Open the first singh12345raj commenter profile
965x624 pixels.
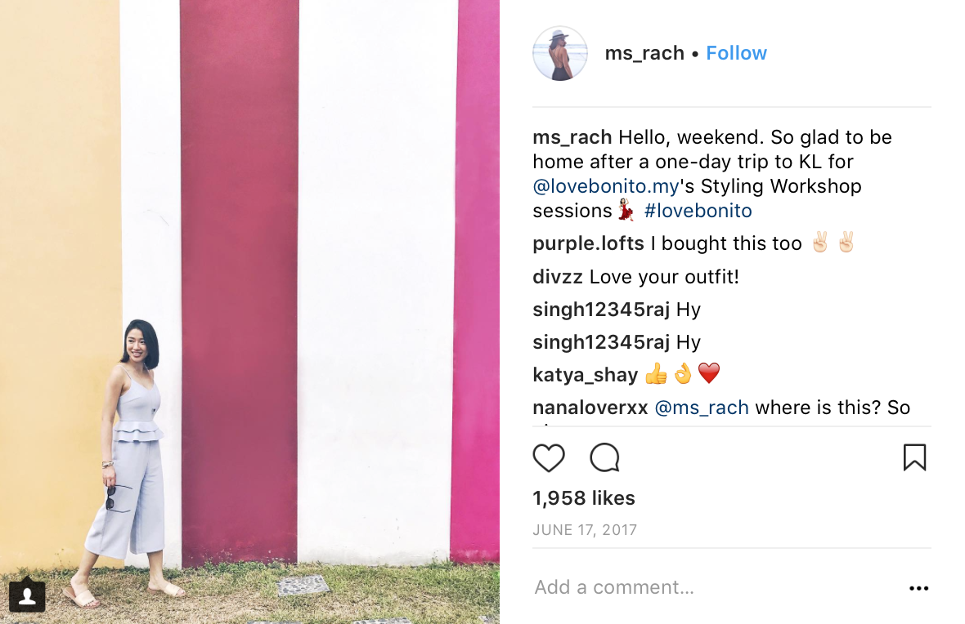coord(601,310)
